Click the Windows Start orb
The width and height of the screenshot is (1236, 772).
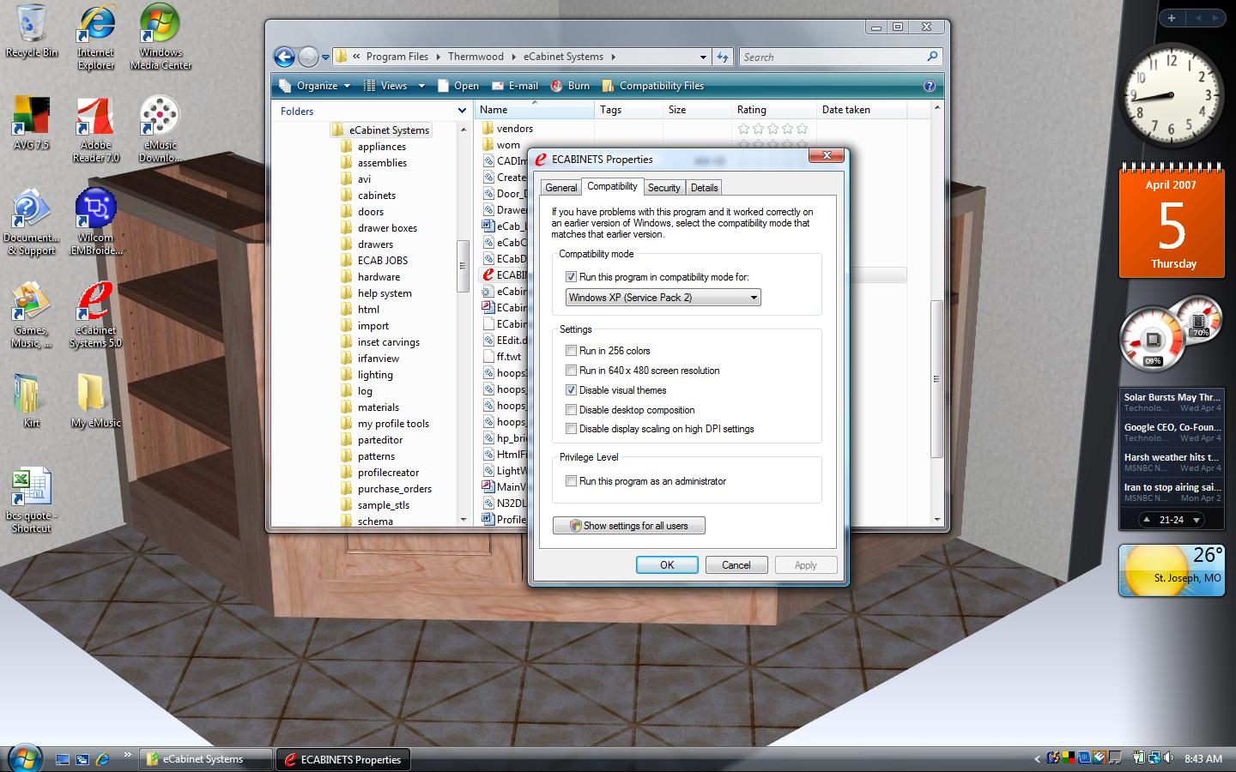tap(24, 758)
